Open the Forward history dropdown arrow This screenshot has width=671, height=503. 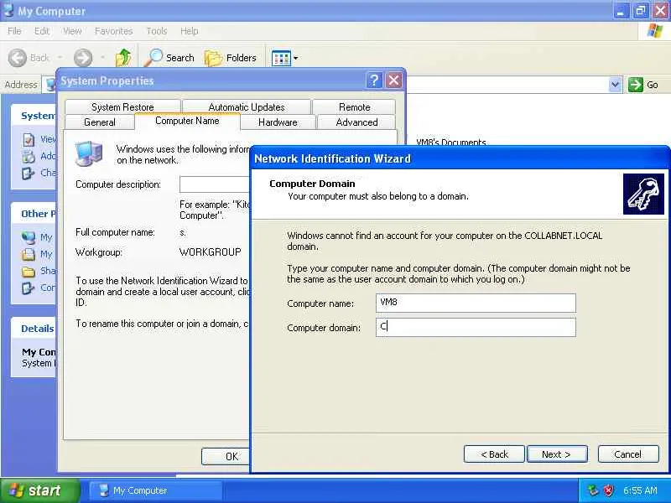coord(102,57)
